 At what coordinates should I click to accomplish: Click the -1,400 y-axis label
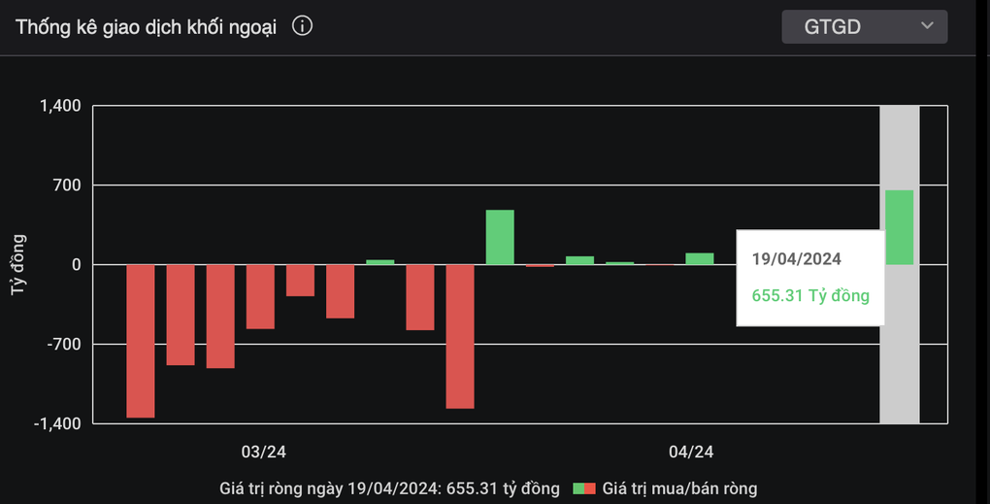point(58,423)
